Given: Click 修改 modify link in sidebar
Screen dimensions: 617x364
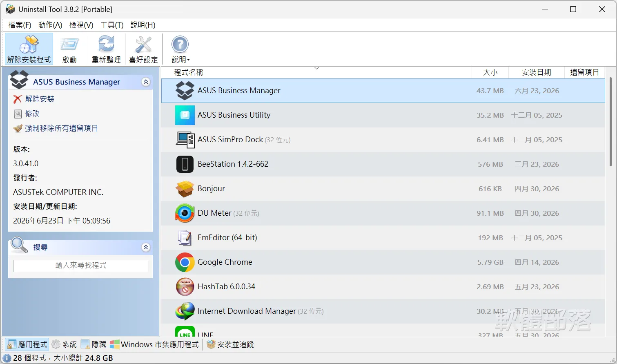Looking at the screenshot, I should tap(32, 114).
